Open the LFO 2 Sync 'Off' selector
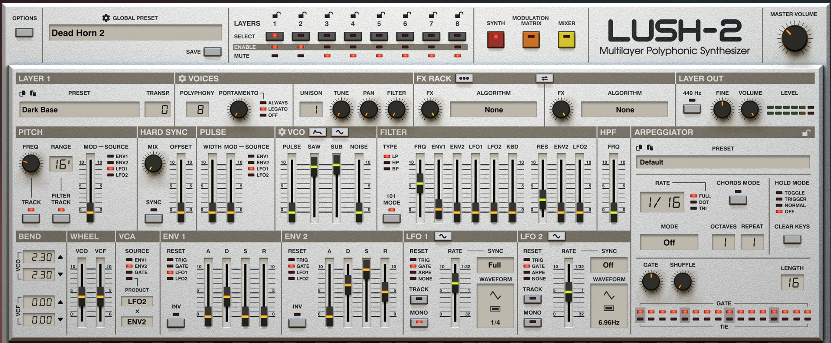Screen dimensions: 831x343 (x=608, y=265)
